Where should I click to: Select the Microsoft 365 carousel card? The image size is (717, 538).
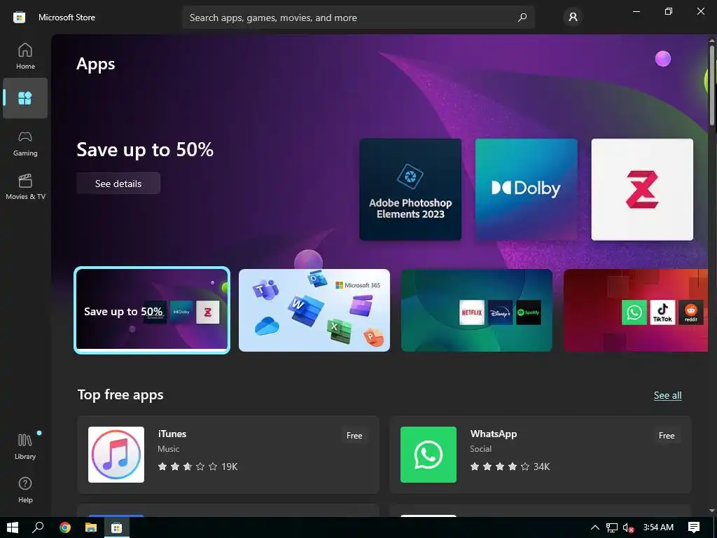pyautogui.click(x=314, y=310)
